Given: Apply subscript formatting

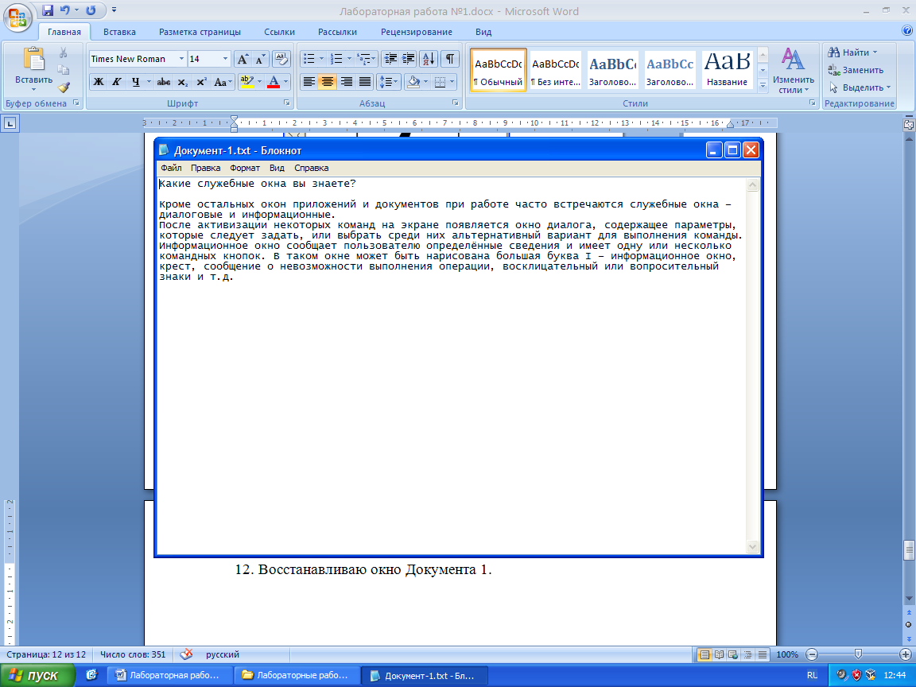Looking at the screenshot, I should [183, 83].
